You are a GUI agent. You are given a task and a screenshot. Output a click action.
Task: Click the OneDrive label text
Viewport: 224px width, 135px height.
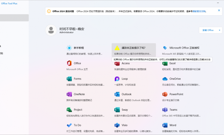point(175,79)
